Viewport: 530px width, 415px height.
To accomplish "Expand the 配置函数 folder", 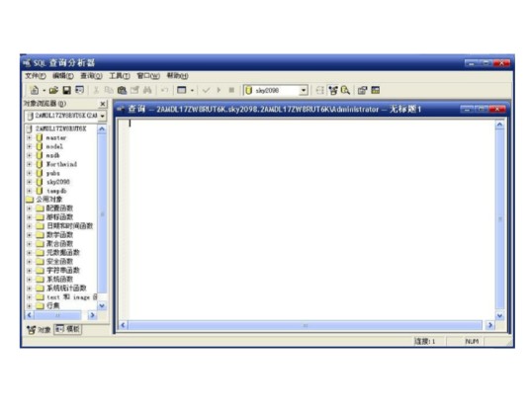I will click(29, 208).
